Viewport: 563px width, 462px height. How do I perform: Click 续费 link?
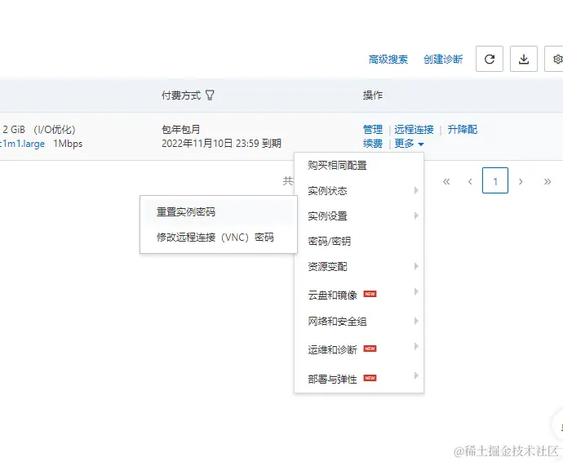(x=373, y=144)
